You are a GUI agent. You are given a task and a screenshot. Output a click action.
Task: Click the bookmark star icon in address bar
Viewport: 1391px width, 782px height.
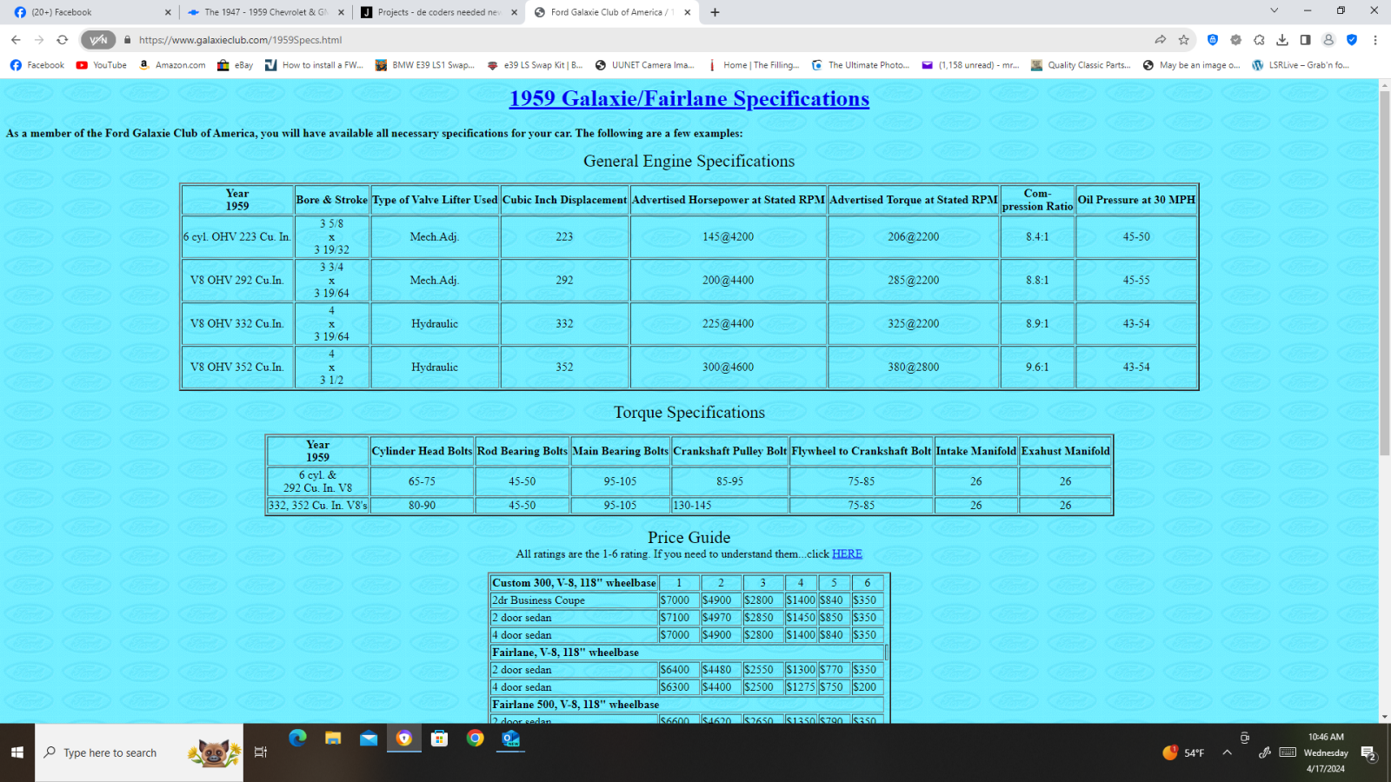coord(1183,40)
